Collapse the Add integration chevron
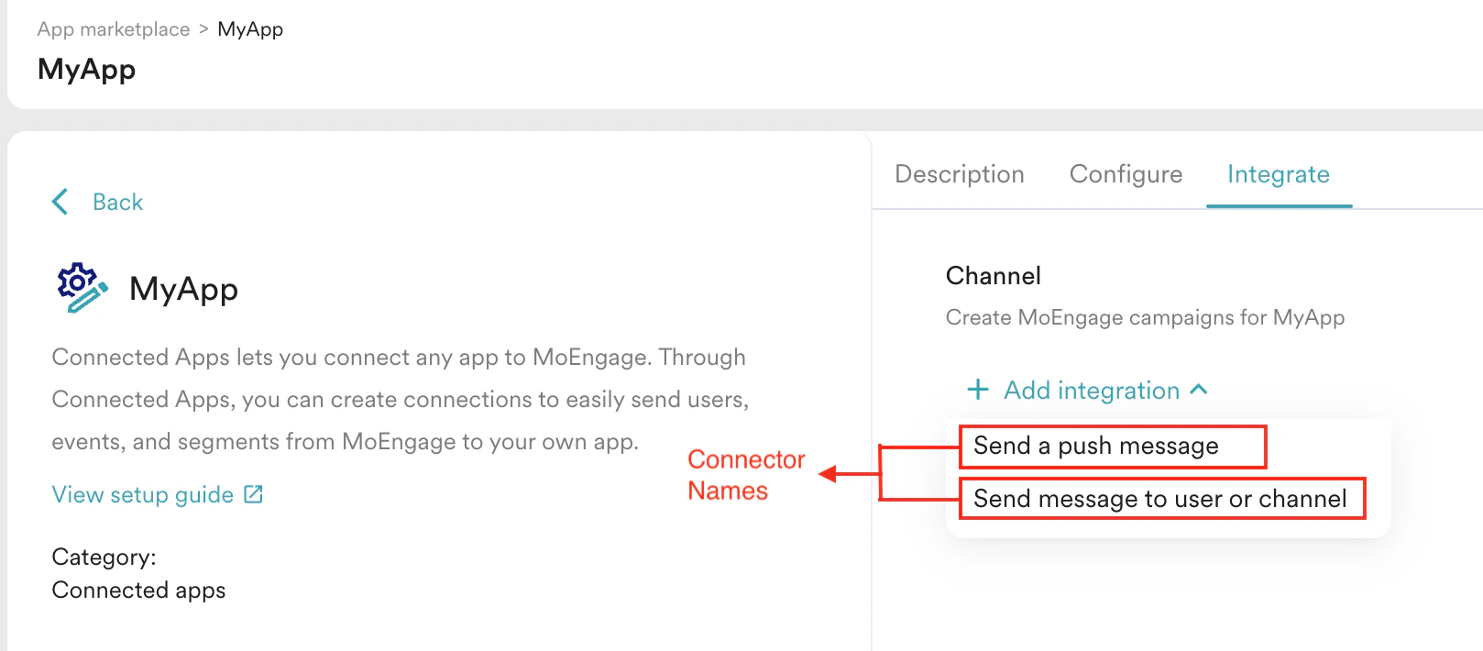 point(1199,390)
